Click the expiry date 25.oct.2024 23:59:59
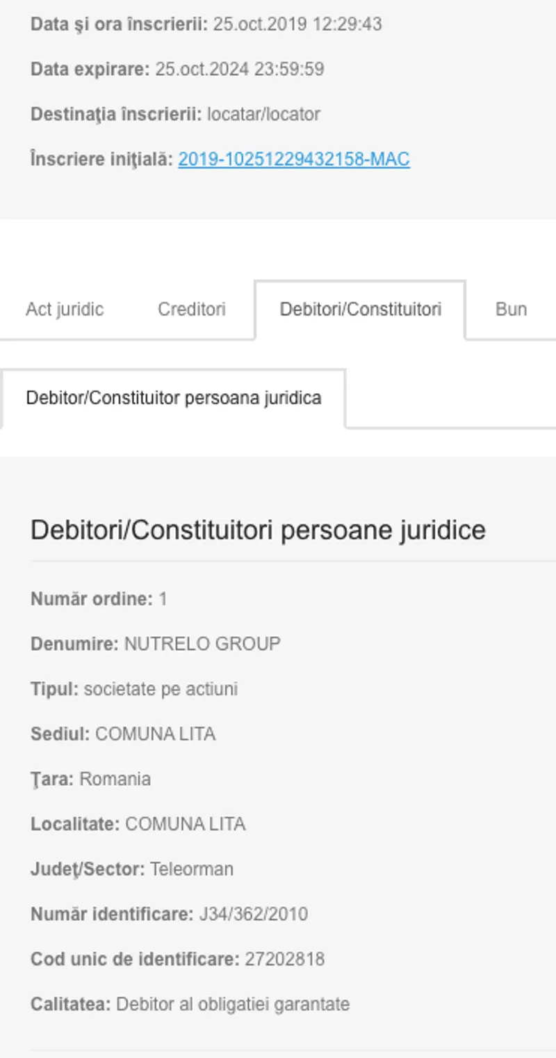 click(239, 70)
